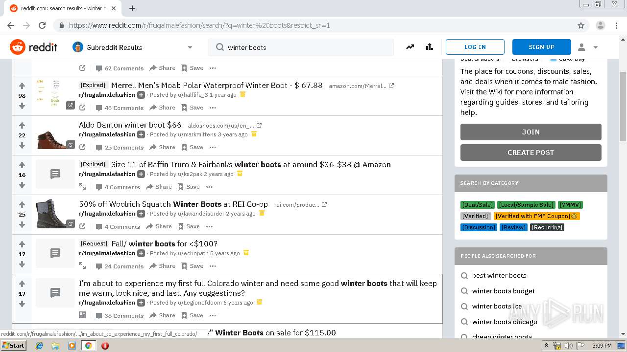Open outbound link icon under Woolrich Squatch post

coord(82,226)
